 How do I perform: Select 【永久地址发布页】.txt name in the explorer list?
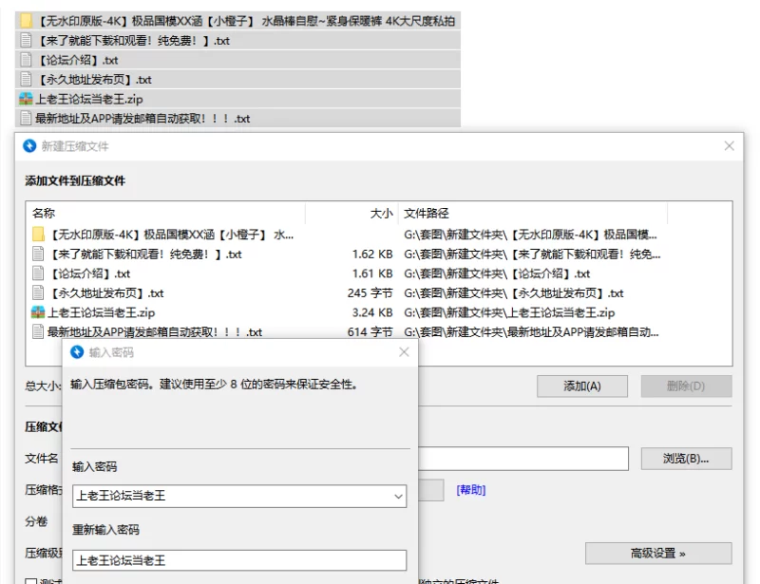[94, 80]
